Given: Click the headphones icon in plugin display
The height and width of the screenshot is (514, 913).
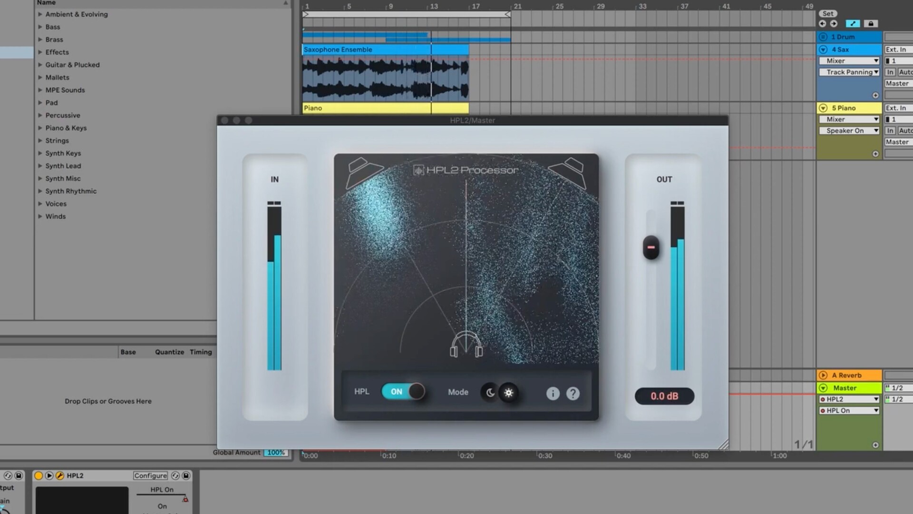Looking at the screenshot, I should coord(466,345).
